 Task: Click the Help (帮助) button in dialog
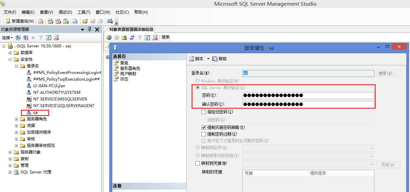pyautogui.click(x=219, y=59)
